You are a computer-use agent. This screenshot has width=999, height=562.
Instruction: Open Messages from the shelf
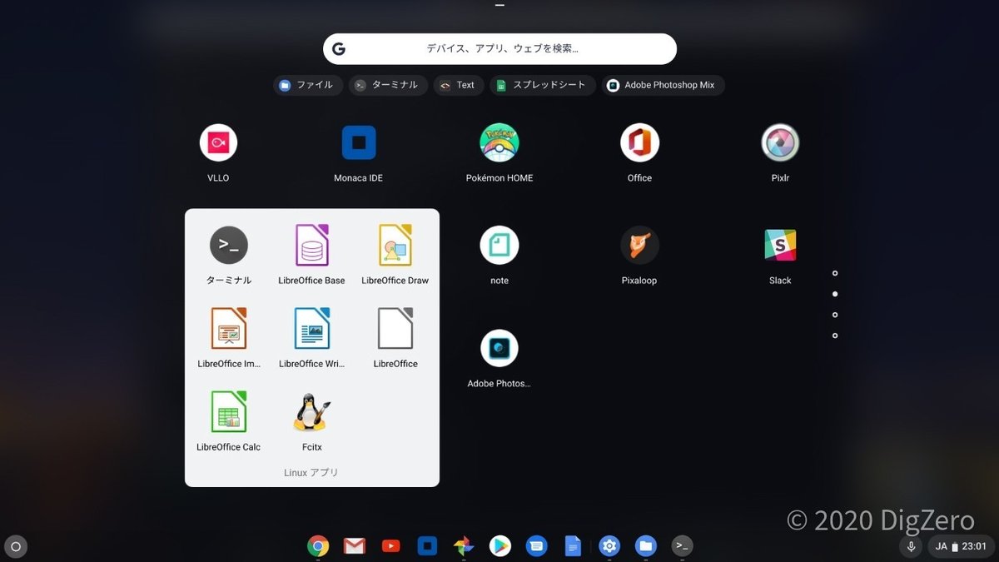537,546
